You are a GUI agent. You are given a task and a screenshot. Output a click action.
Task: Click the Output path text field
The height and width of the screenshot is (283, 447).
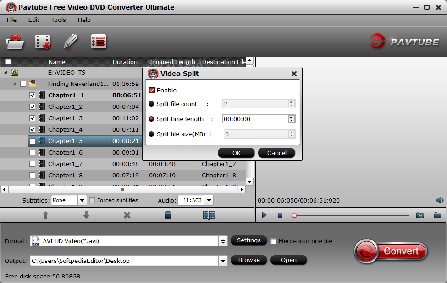[124, 261]
